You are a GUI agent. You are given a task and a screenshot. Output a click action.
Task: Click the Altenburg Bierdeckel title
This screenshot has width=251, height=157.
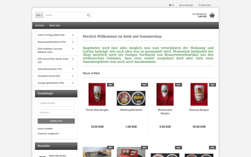click(x=131, y=110)
